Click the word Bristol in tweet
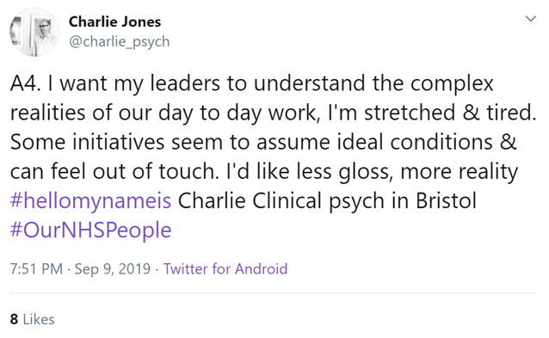 [x=446, y=201]
